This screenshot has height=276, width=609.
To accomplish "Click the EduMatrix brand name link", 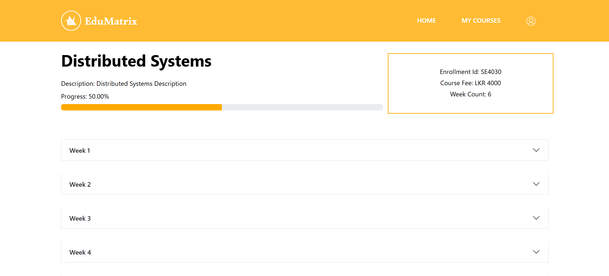I will click(x=111, y=21).
